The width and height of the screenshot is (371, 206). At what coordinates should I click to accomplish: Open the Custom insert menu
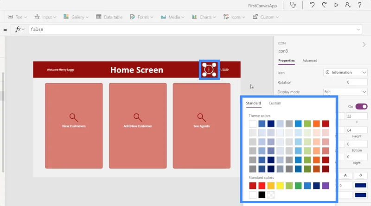pos(266,17)
